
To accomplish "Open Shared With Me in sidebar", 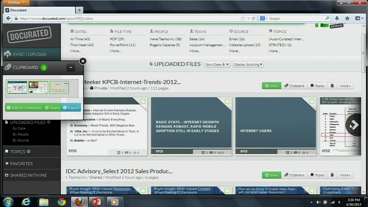I will (28, 175).
